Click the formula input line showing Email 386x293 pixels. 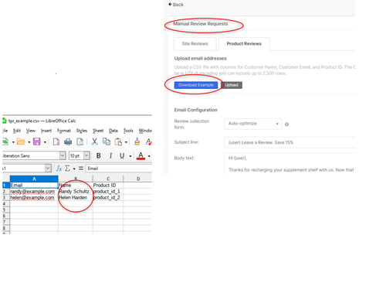coord(119,169)
